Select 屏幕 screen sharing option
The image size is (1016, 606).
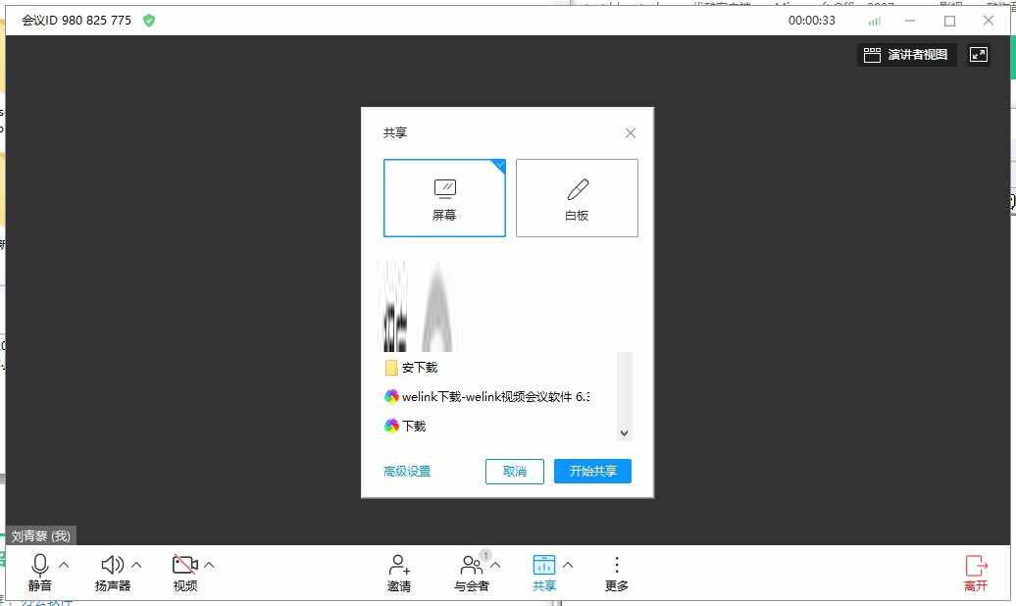tap(444, 197)
